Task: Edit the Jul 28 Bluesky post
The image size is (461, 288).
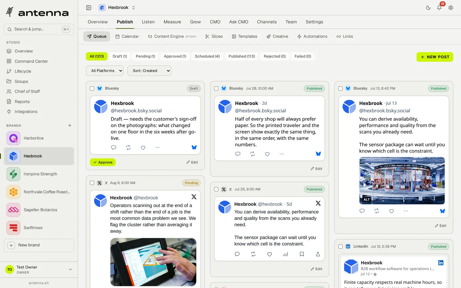Action: tap(316, 169)
